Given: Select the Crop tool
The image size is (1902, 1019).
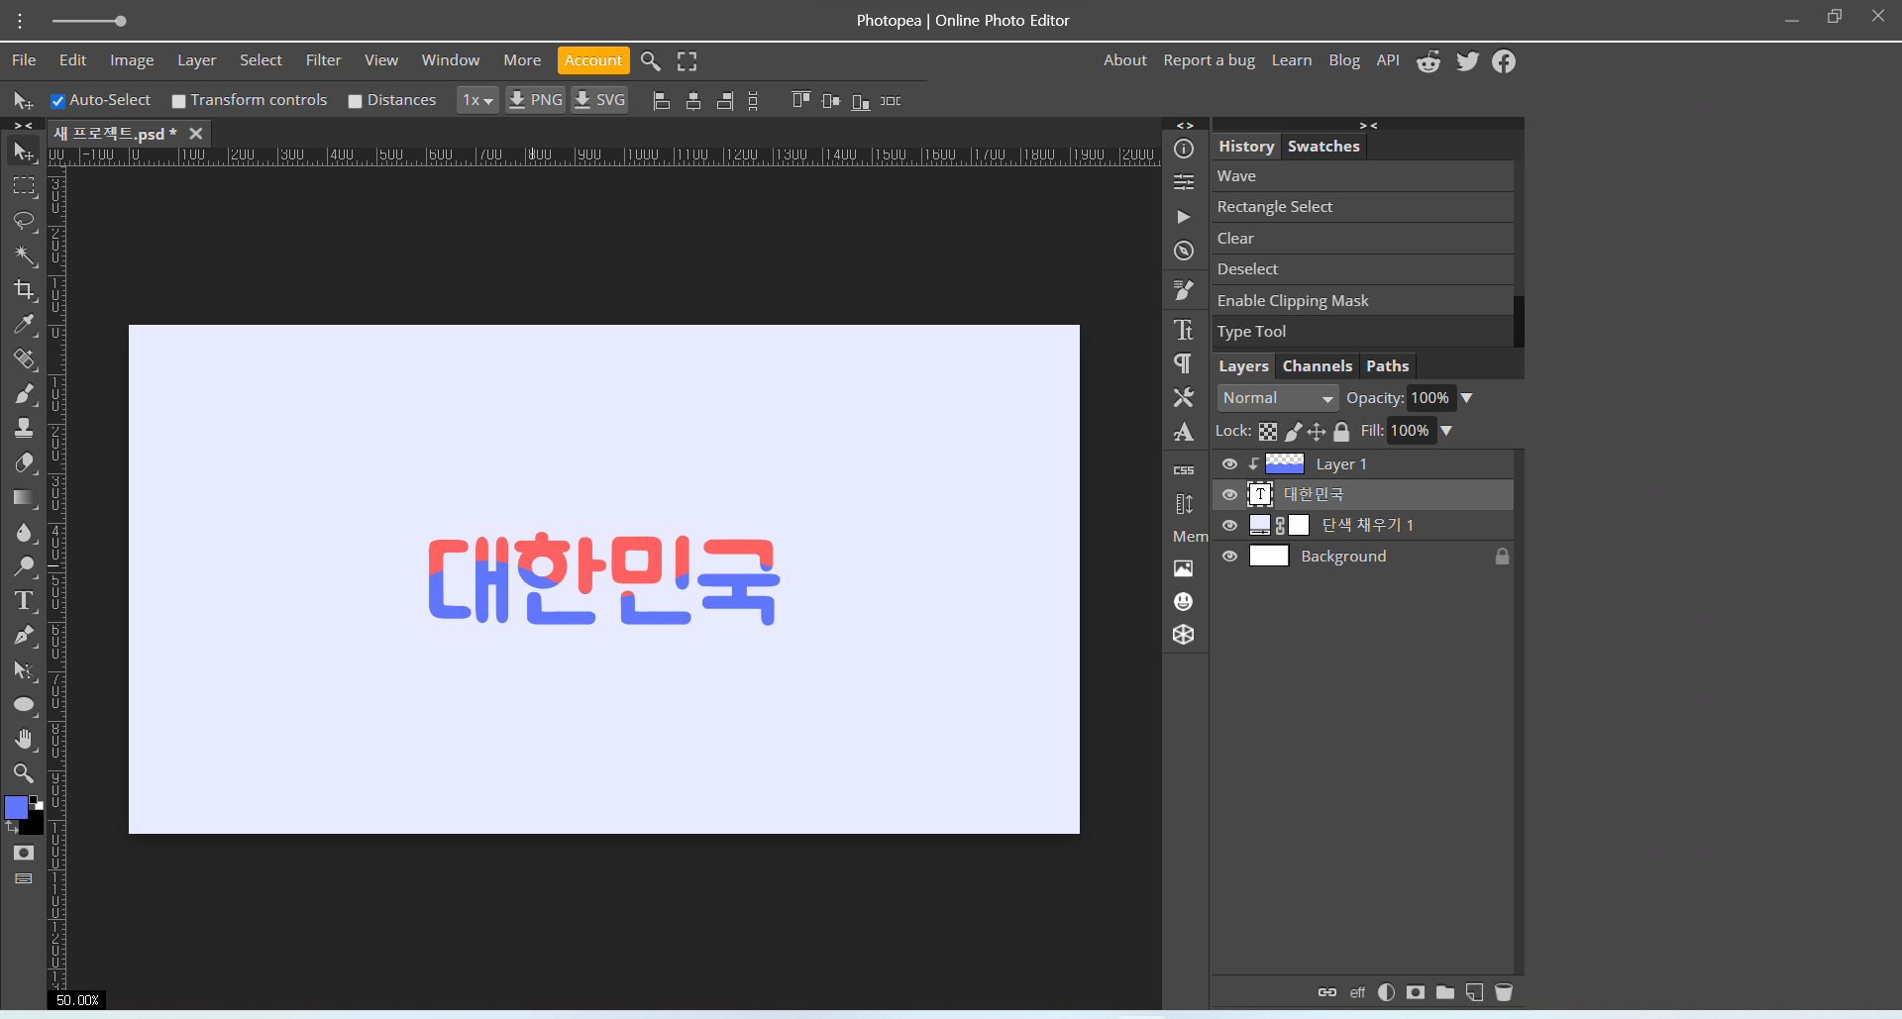Looking at the screenshot, I should point(24,290).
